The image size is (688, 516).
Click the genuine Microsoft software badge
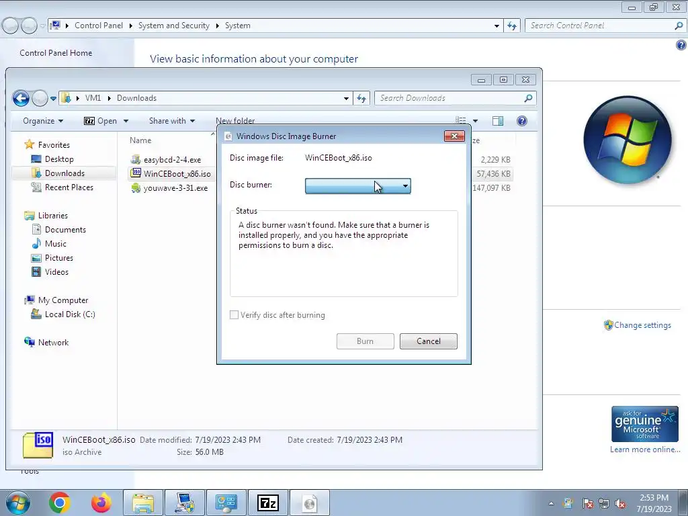tap(644, 424)
